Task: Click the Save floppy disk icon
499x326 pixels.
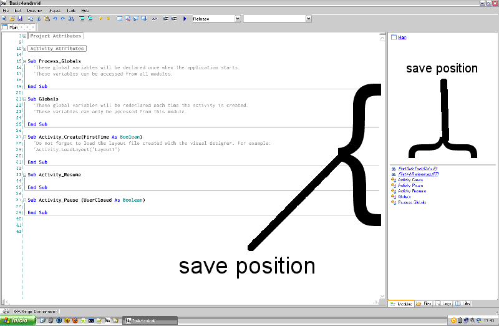Action: 20,19
